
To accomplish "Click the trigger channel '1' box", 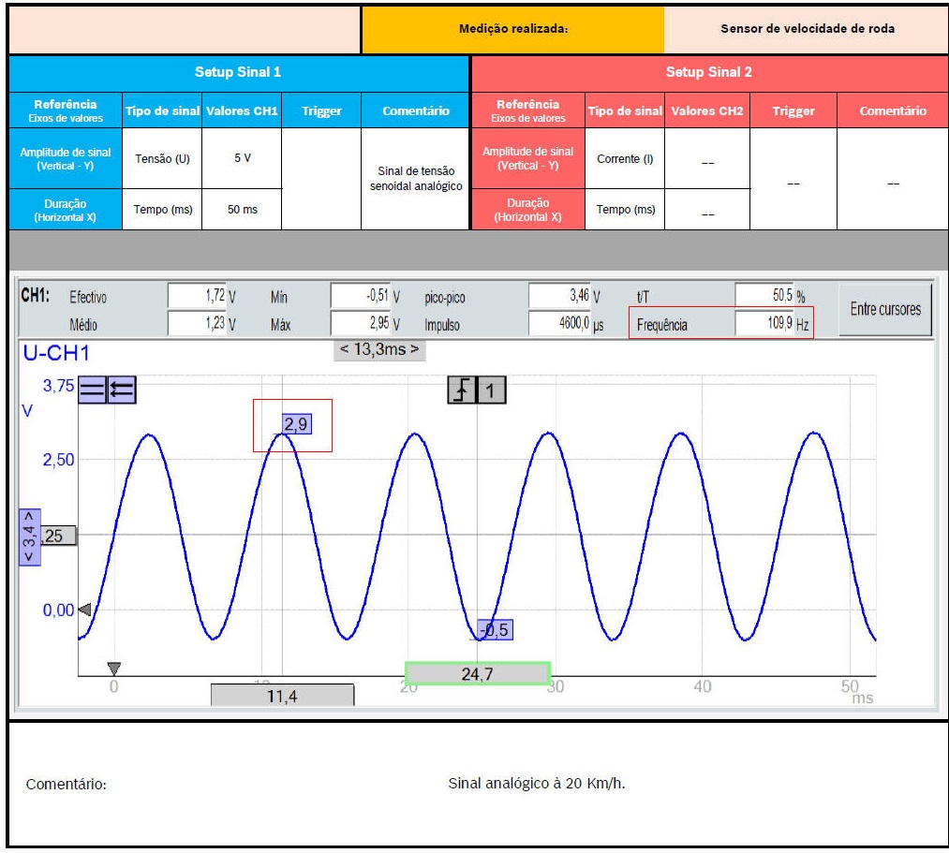I will [492, 390].
